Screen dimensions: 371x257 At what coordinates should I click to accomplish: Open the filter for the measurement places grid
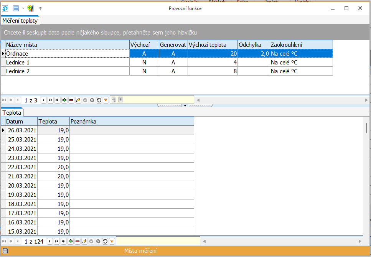click(106, 100)
